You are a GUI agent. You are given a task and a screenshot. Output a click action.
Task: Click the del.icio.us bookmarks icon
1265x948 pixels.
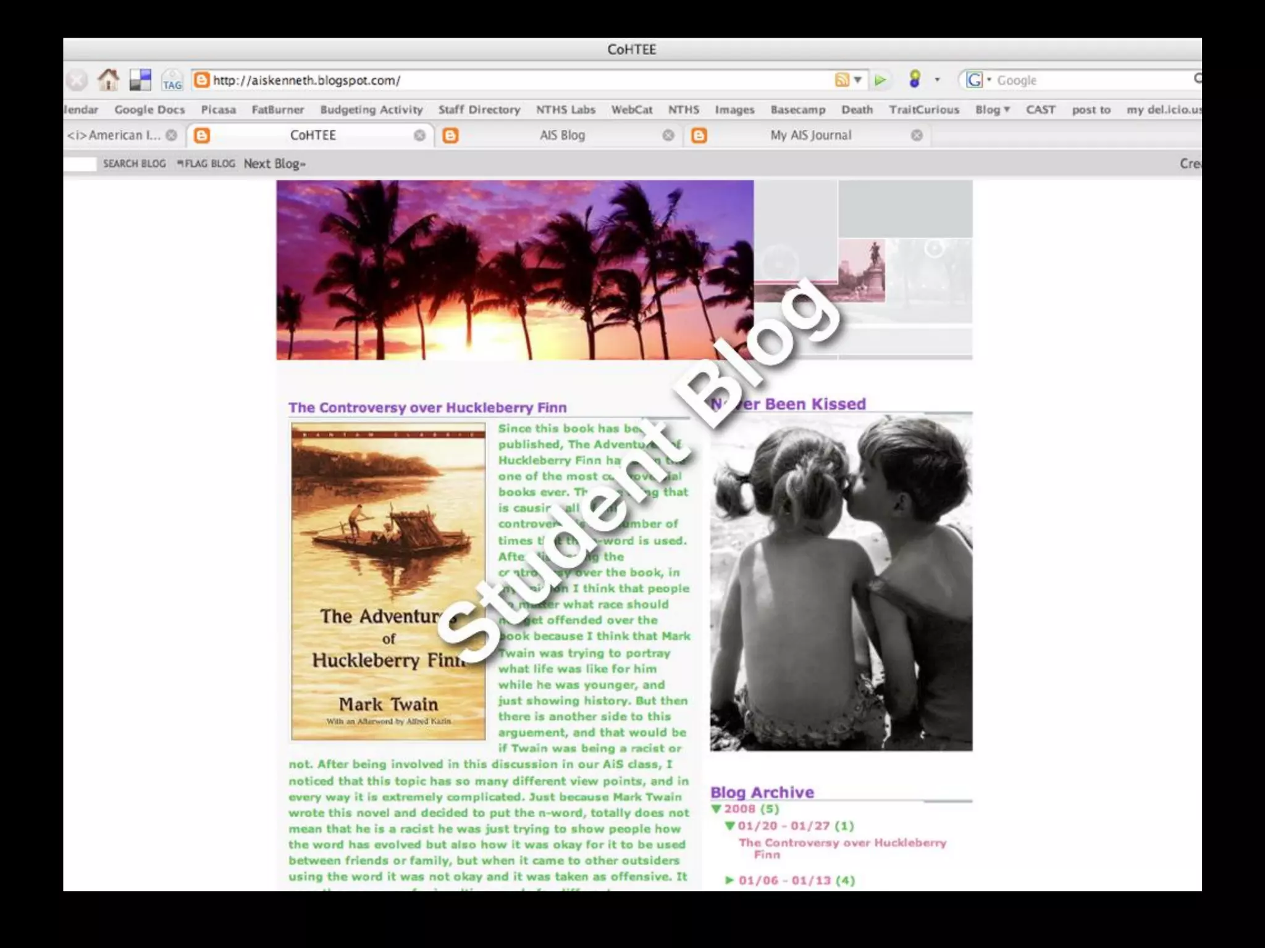coord(140,80)
